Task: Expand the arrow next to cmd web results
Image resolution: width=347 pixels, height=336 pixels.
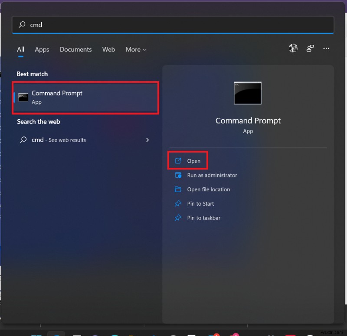Action: (147, 140)
